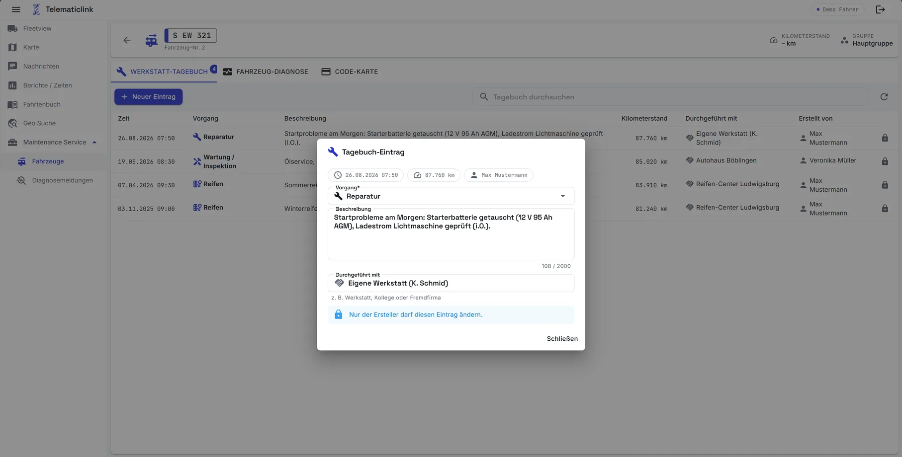
Task: Switch to the Fahrzeug-Diagnose tab
Action: [266, 72]
